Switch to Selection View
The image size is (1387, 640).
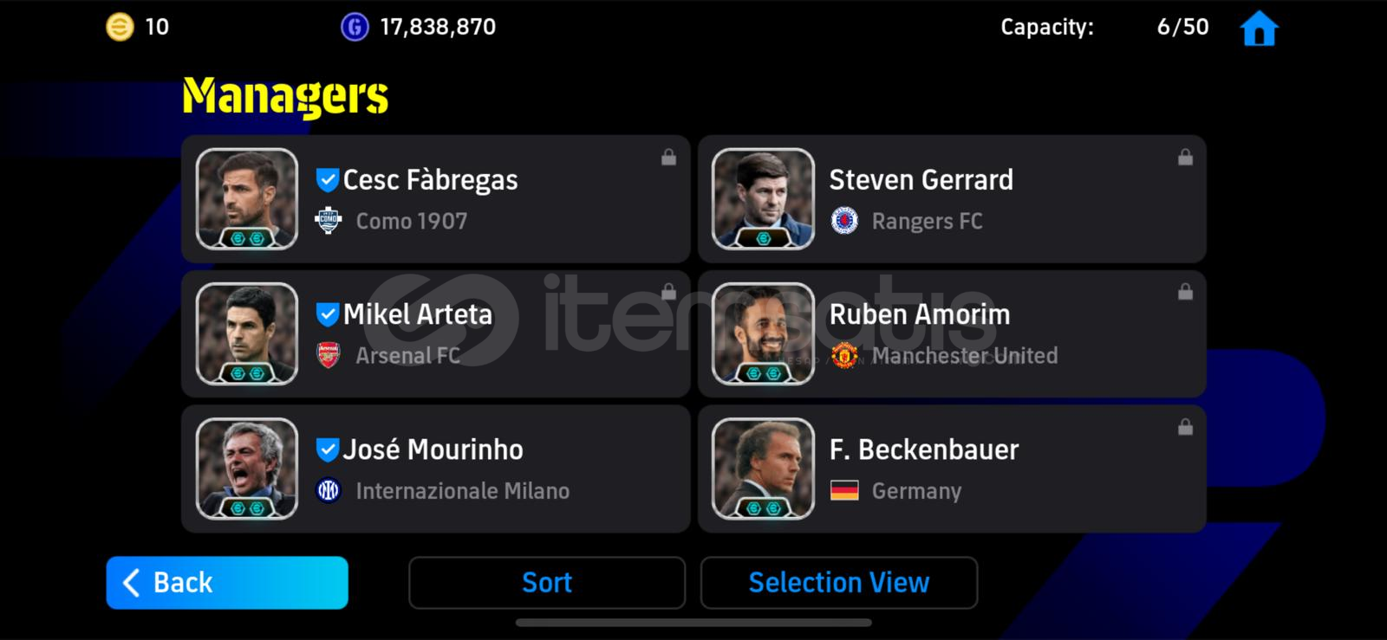pyautogui.click(x=838, y=583)
